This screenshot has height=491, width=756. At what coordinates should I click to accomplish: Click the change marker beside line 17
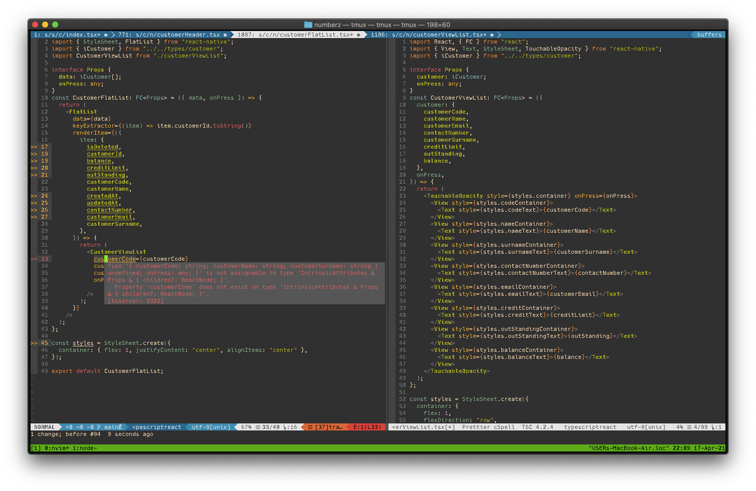[34, 147]
